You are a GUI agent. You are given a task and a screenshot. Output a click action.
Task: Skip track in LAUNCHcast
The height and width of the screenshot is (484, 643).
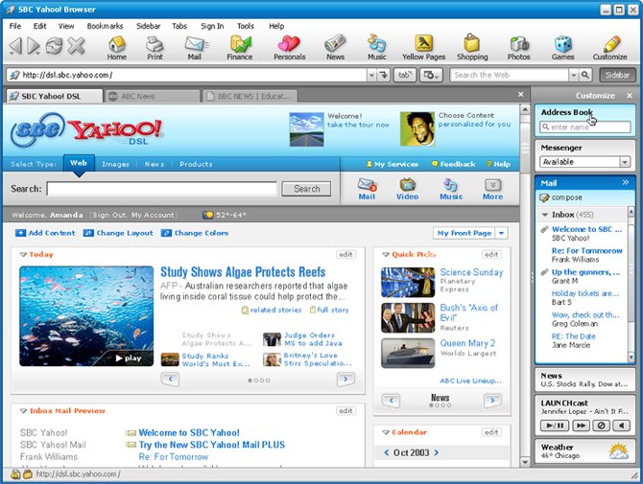coord(581,426)
